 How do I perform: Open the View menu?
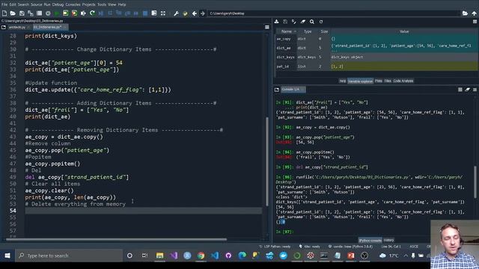coord(112,4)
